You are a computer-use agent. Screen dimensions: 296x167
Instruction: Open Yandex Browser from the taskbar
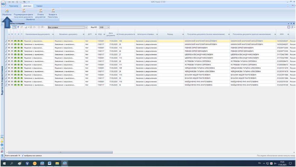(x=27, y=163)
